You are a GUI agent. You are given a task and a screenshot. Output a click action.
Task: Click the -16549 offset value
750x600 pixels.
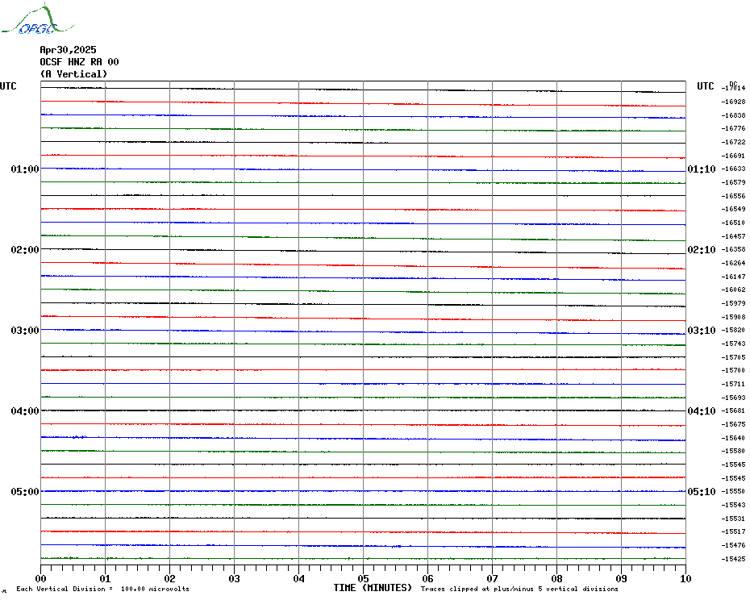pyautogui.click(x=733, y=209)
